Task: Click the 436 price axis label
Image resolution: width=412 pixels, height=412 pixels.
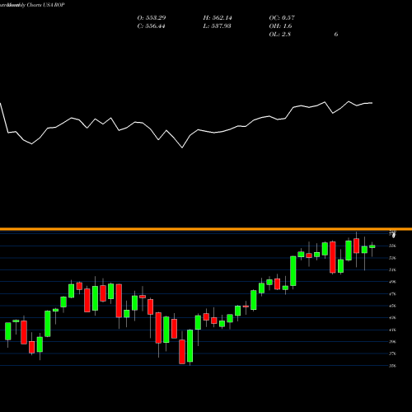Action: [393, 318]
